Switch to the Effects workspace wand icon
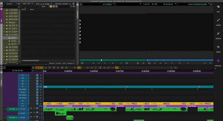Screen dimensions: 223x121 coord(218,34)
